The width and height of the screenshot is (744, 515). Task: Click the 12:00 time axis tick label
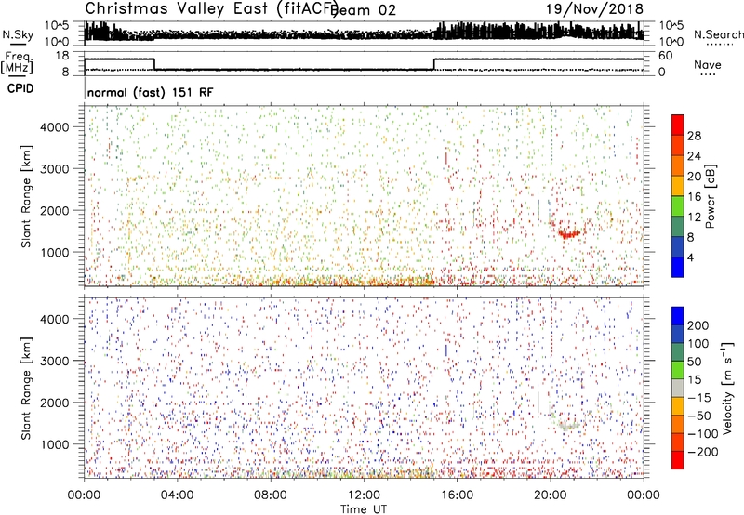click(x=364, y=495)
